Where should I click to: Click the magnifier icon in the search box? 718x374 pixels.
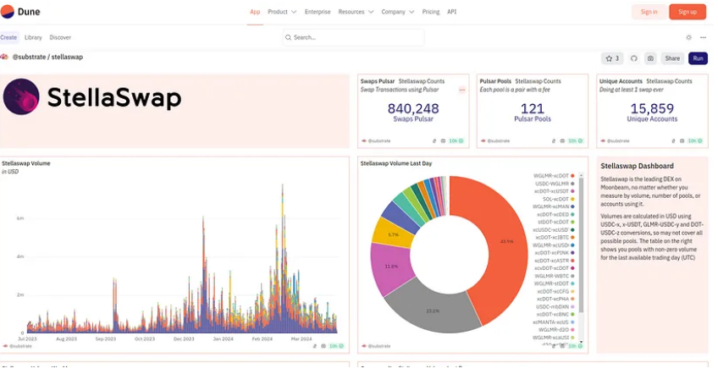288,37
